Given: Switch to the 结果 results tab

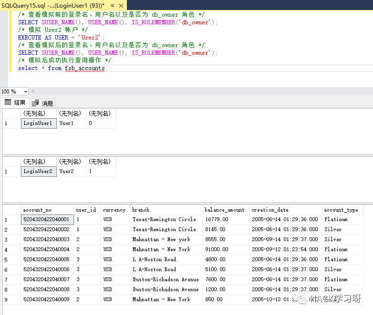Looking at the screenshot, I should click(x=15, y=102).
